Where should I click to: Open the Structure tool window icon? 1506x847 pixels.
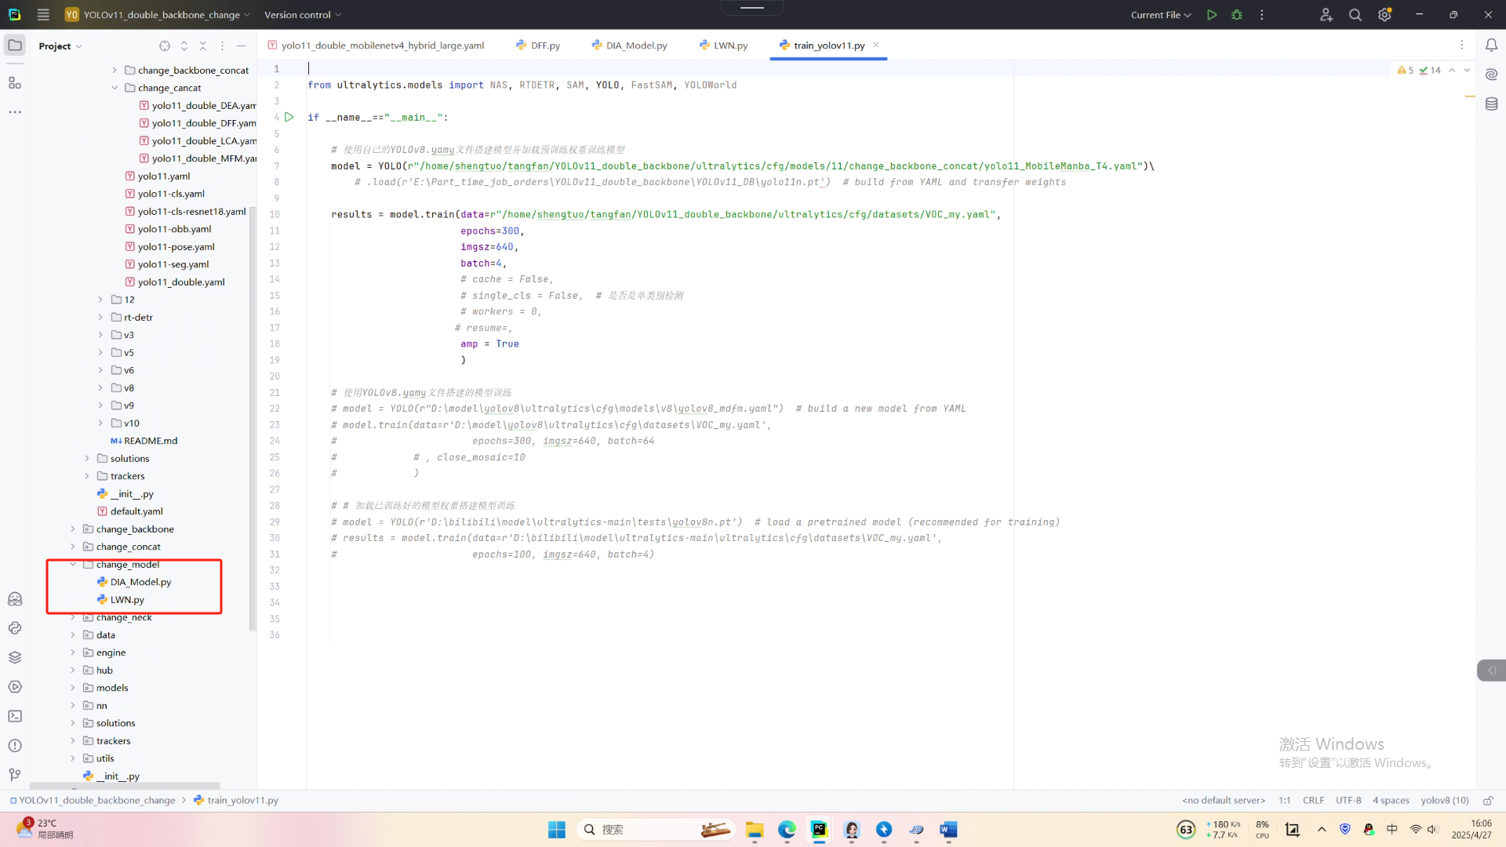tap(15, 82)
